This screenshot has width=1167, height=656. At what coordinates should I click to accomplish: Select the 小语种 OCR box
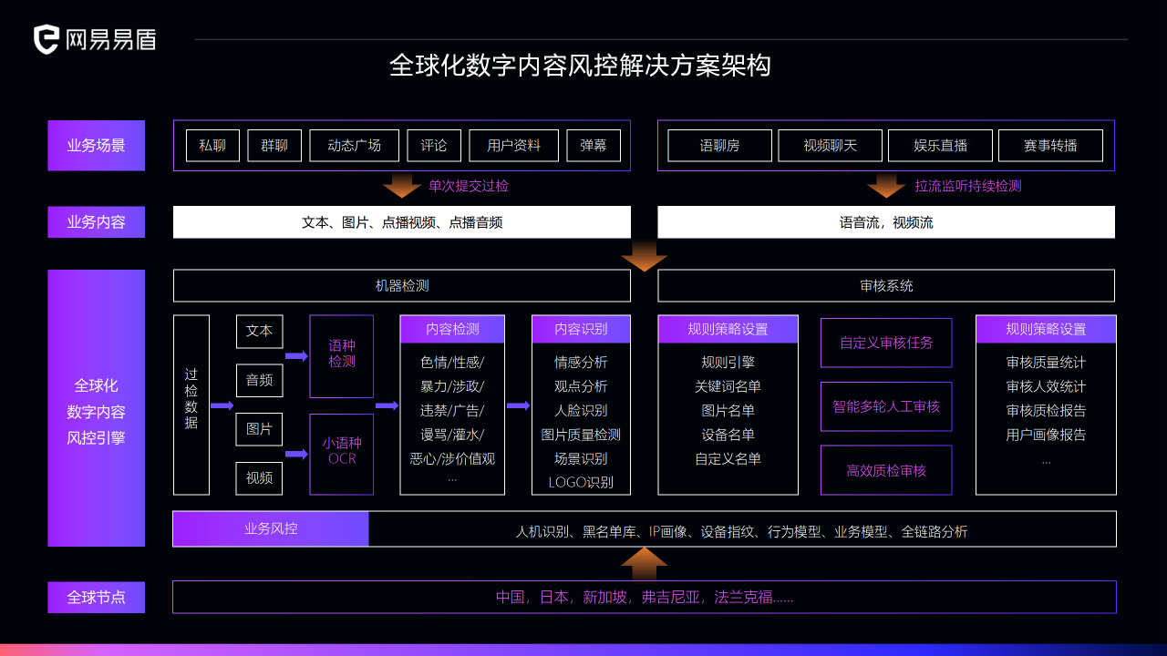pos(342,453)
